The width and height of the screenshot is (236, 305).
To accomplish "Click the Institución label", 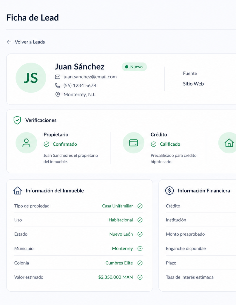I will (x=176, y=220).
